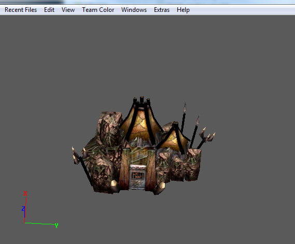Open the Team Color menu

(98, 10)
